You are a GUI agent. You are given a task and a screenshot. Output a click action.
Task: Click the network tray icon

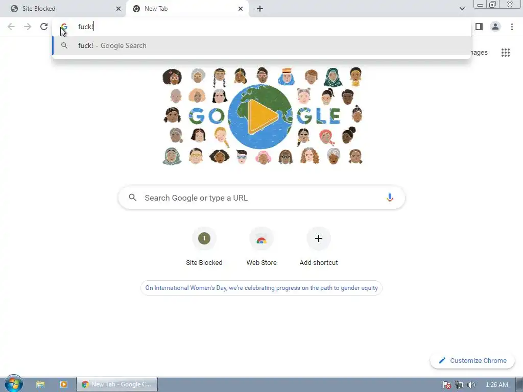point(459,385)
